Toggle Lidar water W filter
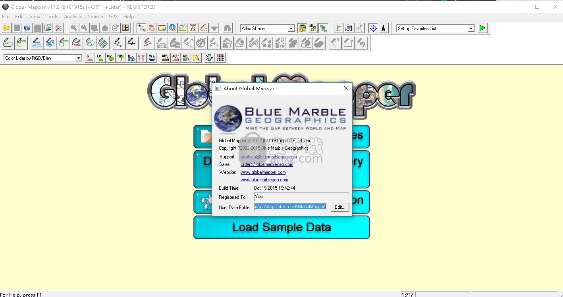The image size is (563, 297). [x=152, y=58]
